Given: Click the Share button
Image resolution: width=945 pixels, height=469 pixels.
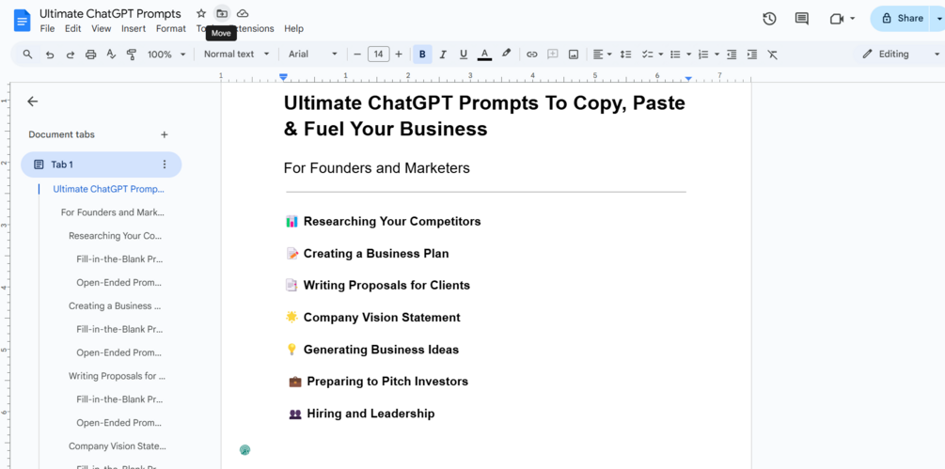Looking at the screenshot, I should pos(902,19).
